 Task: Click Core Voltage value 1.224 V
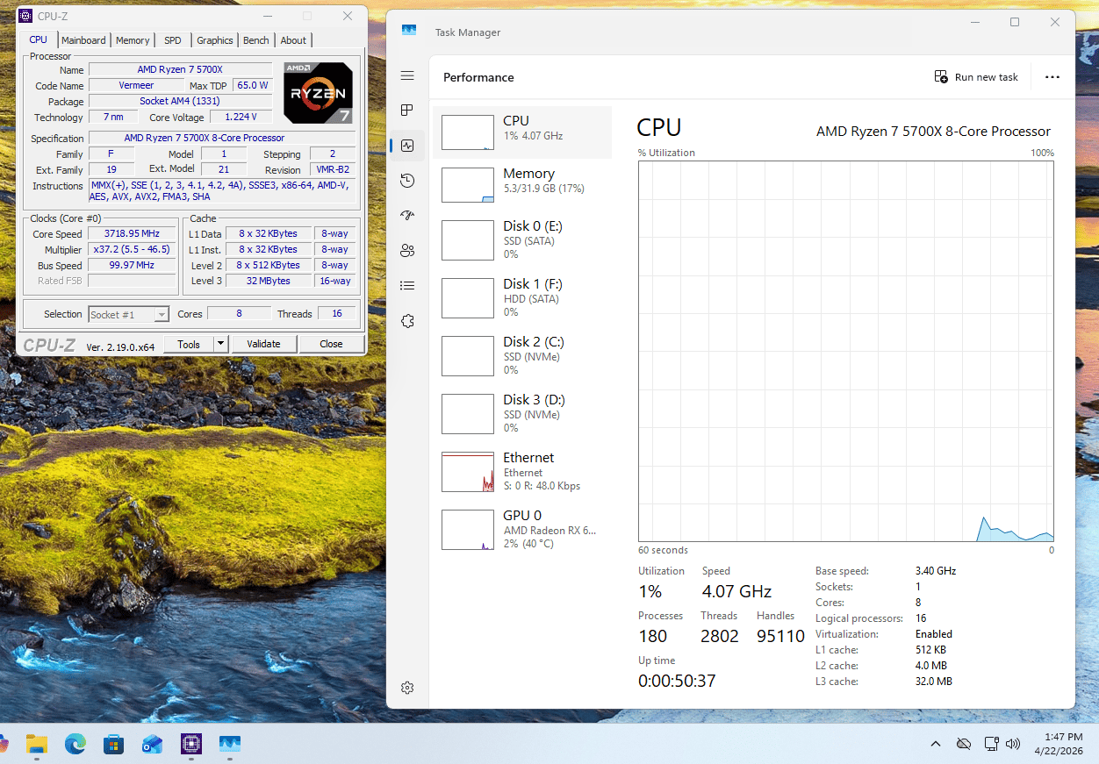241,117
